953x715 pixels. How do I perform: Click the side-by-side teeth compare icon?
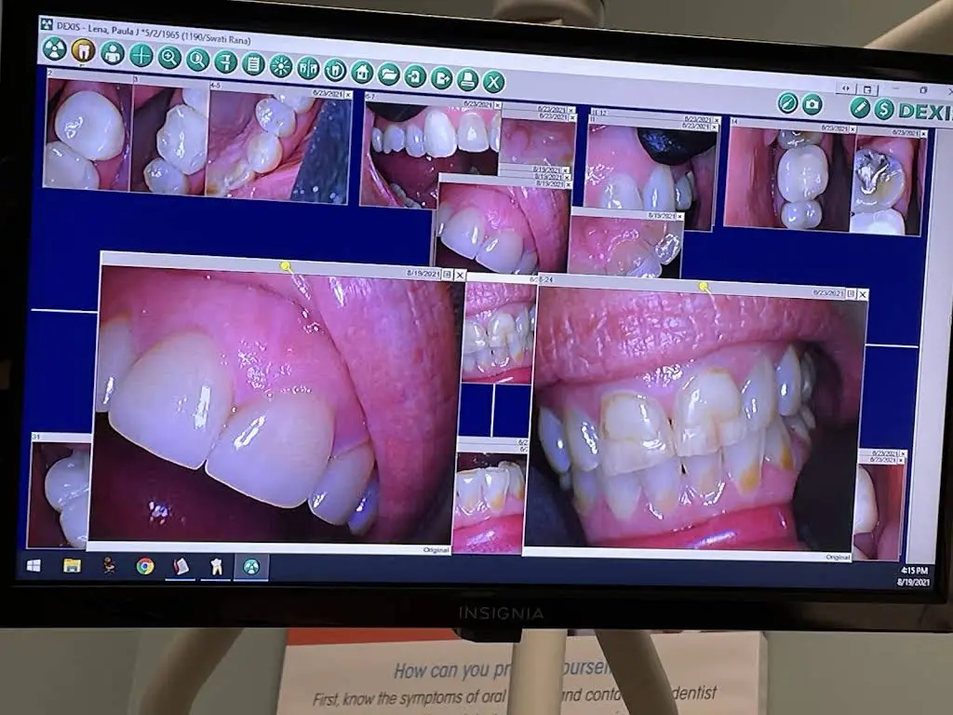coord(308,68)
